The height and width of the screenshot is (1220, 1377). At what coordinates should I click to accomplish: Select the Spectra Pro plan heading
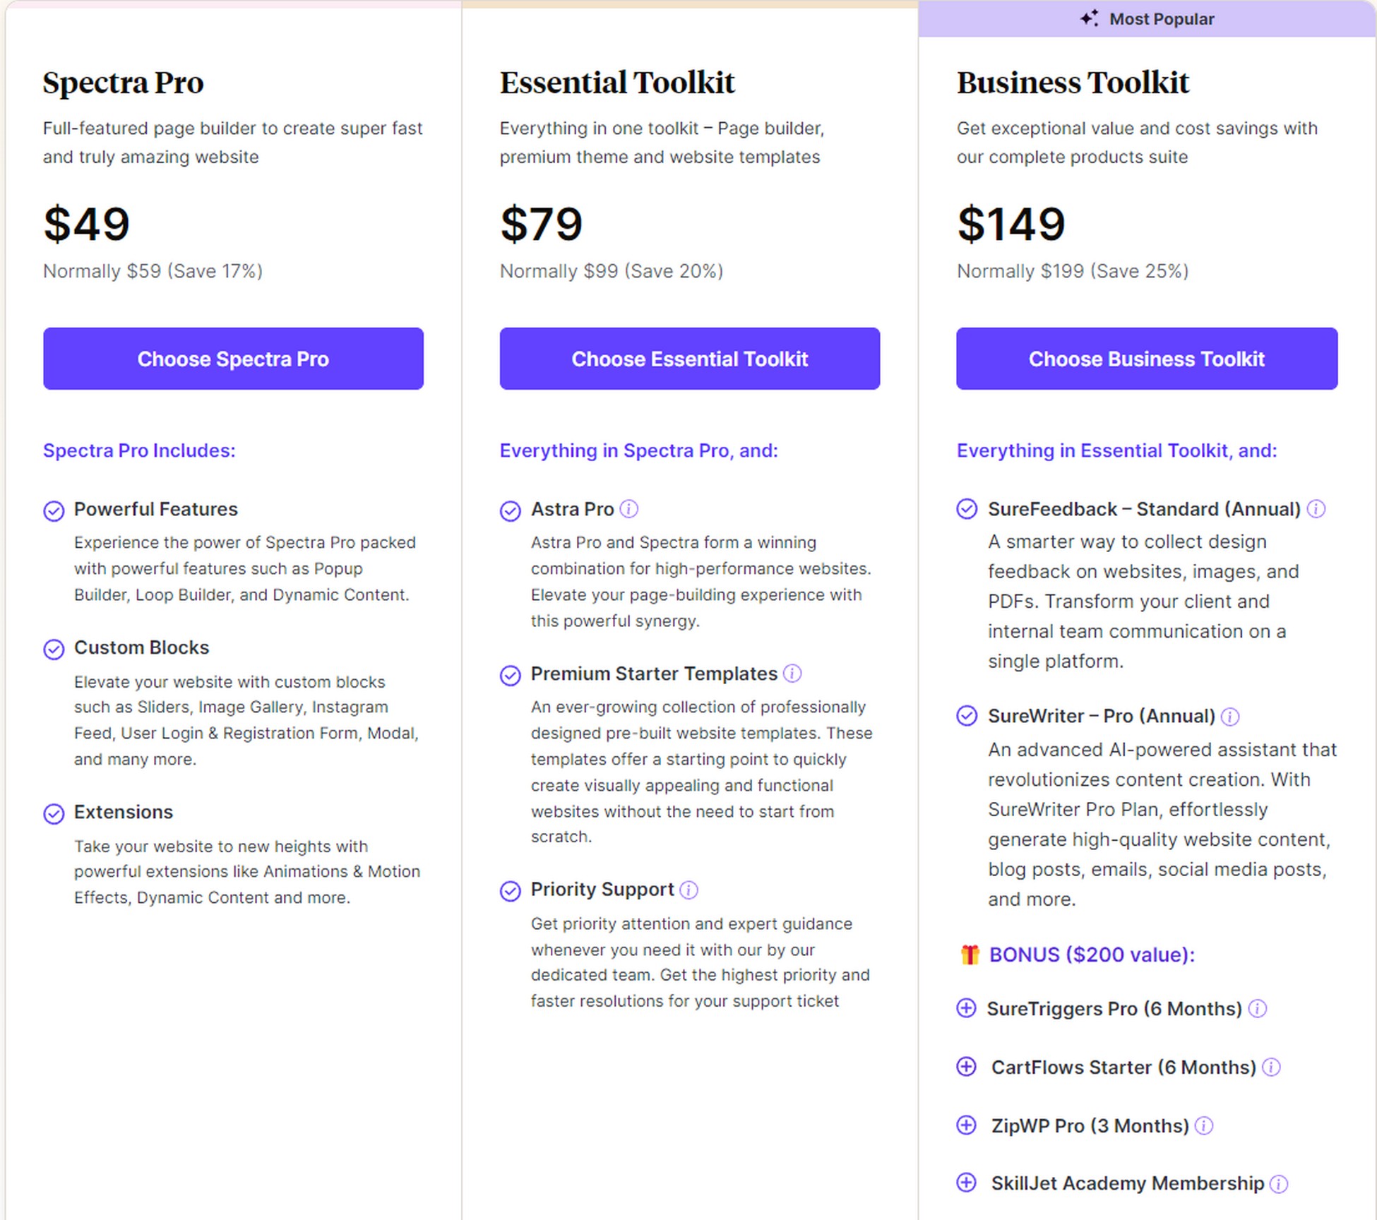(123, 82)
